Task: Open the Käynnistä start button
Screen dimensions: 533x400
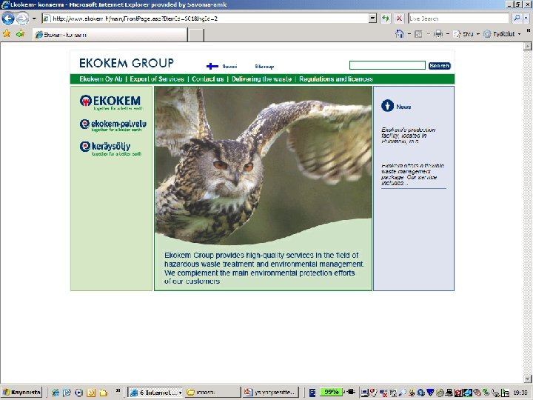Action: pyautogui.click(x=21, y=393)
